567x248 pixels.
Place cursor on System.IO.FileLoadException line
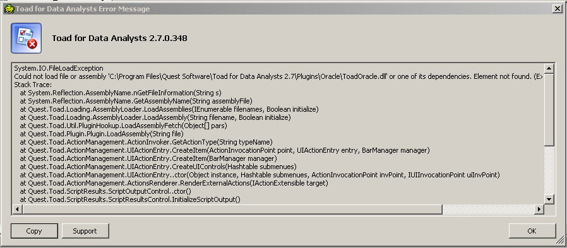pyautogui.click(x=59, y=68)
